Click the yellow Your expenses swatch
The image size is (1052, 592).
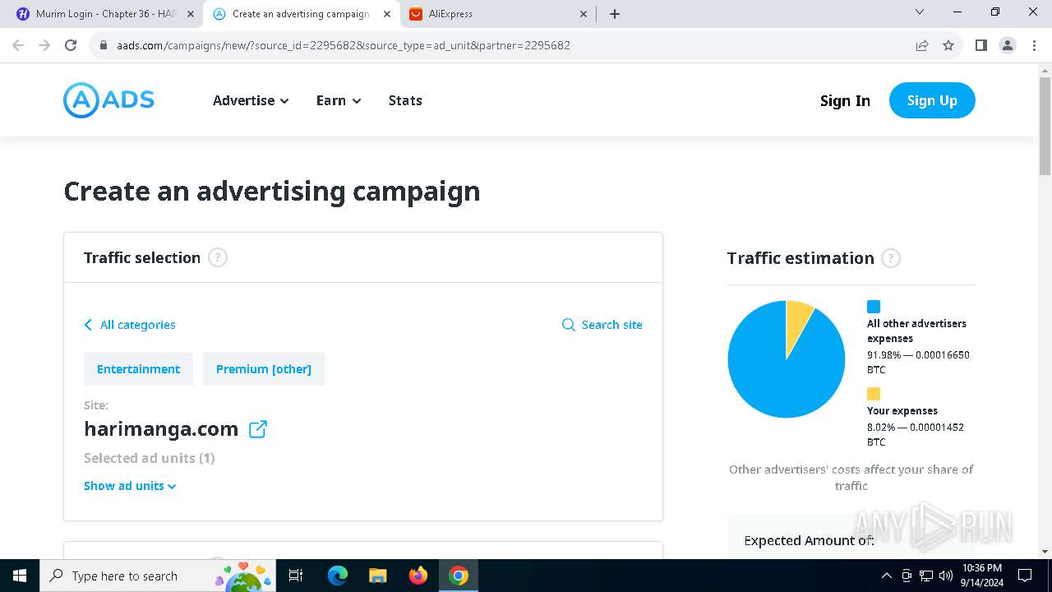[874, 394]
